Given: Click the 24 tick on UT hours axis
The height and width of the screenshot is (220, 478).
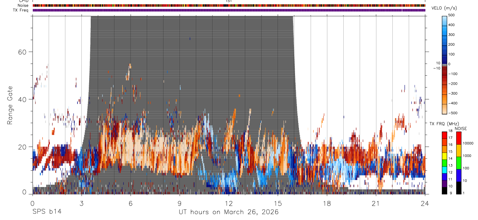Looking at the screenshot, I should 425,203.
